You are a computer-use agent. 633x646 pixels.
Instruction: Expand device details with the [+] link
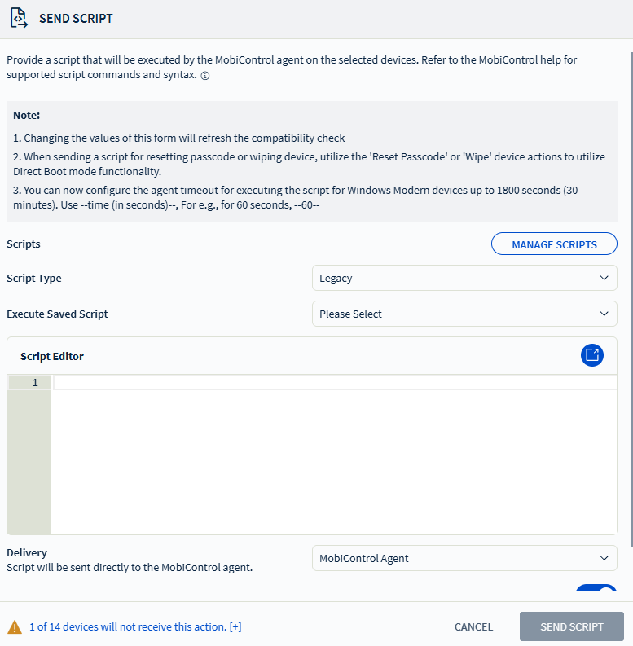(x=235, y=626)
